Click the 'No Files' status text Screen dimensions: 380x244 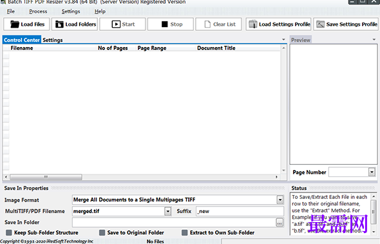click(x=155, y=241)
